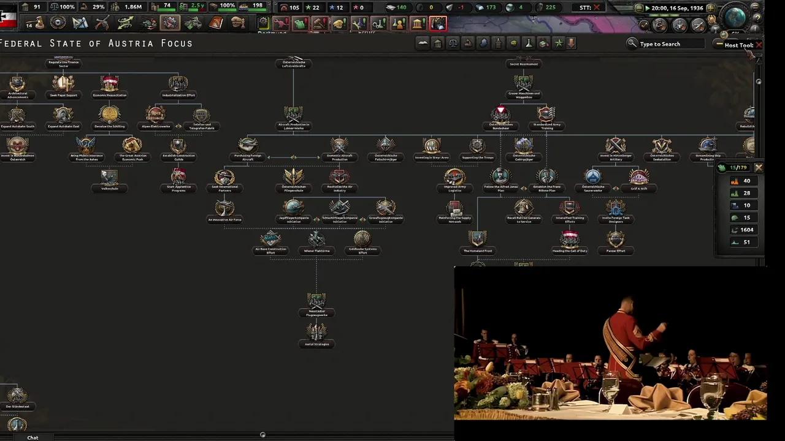Select the Österreichische Fallschirmjäger focus
Viewport: 785px width, 441px height.
[386, 149]
